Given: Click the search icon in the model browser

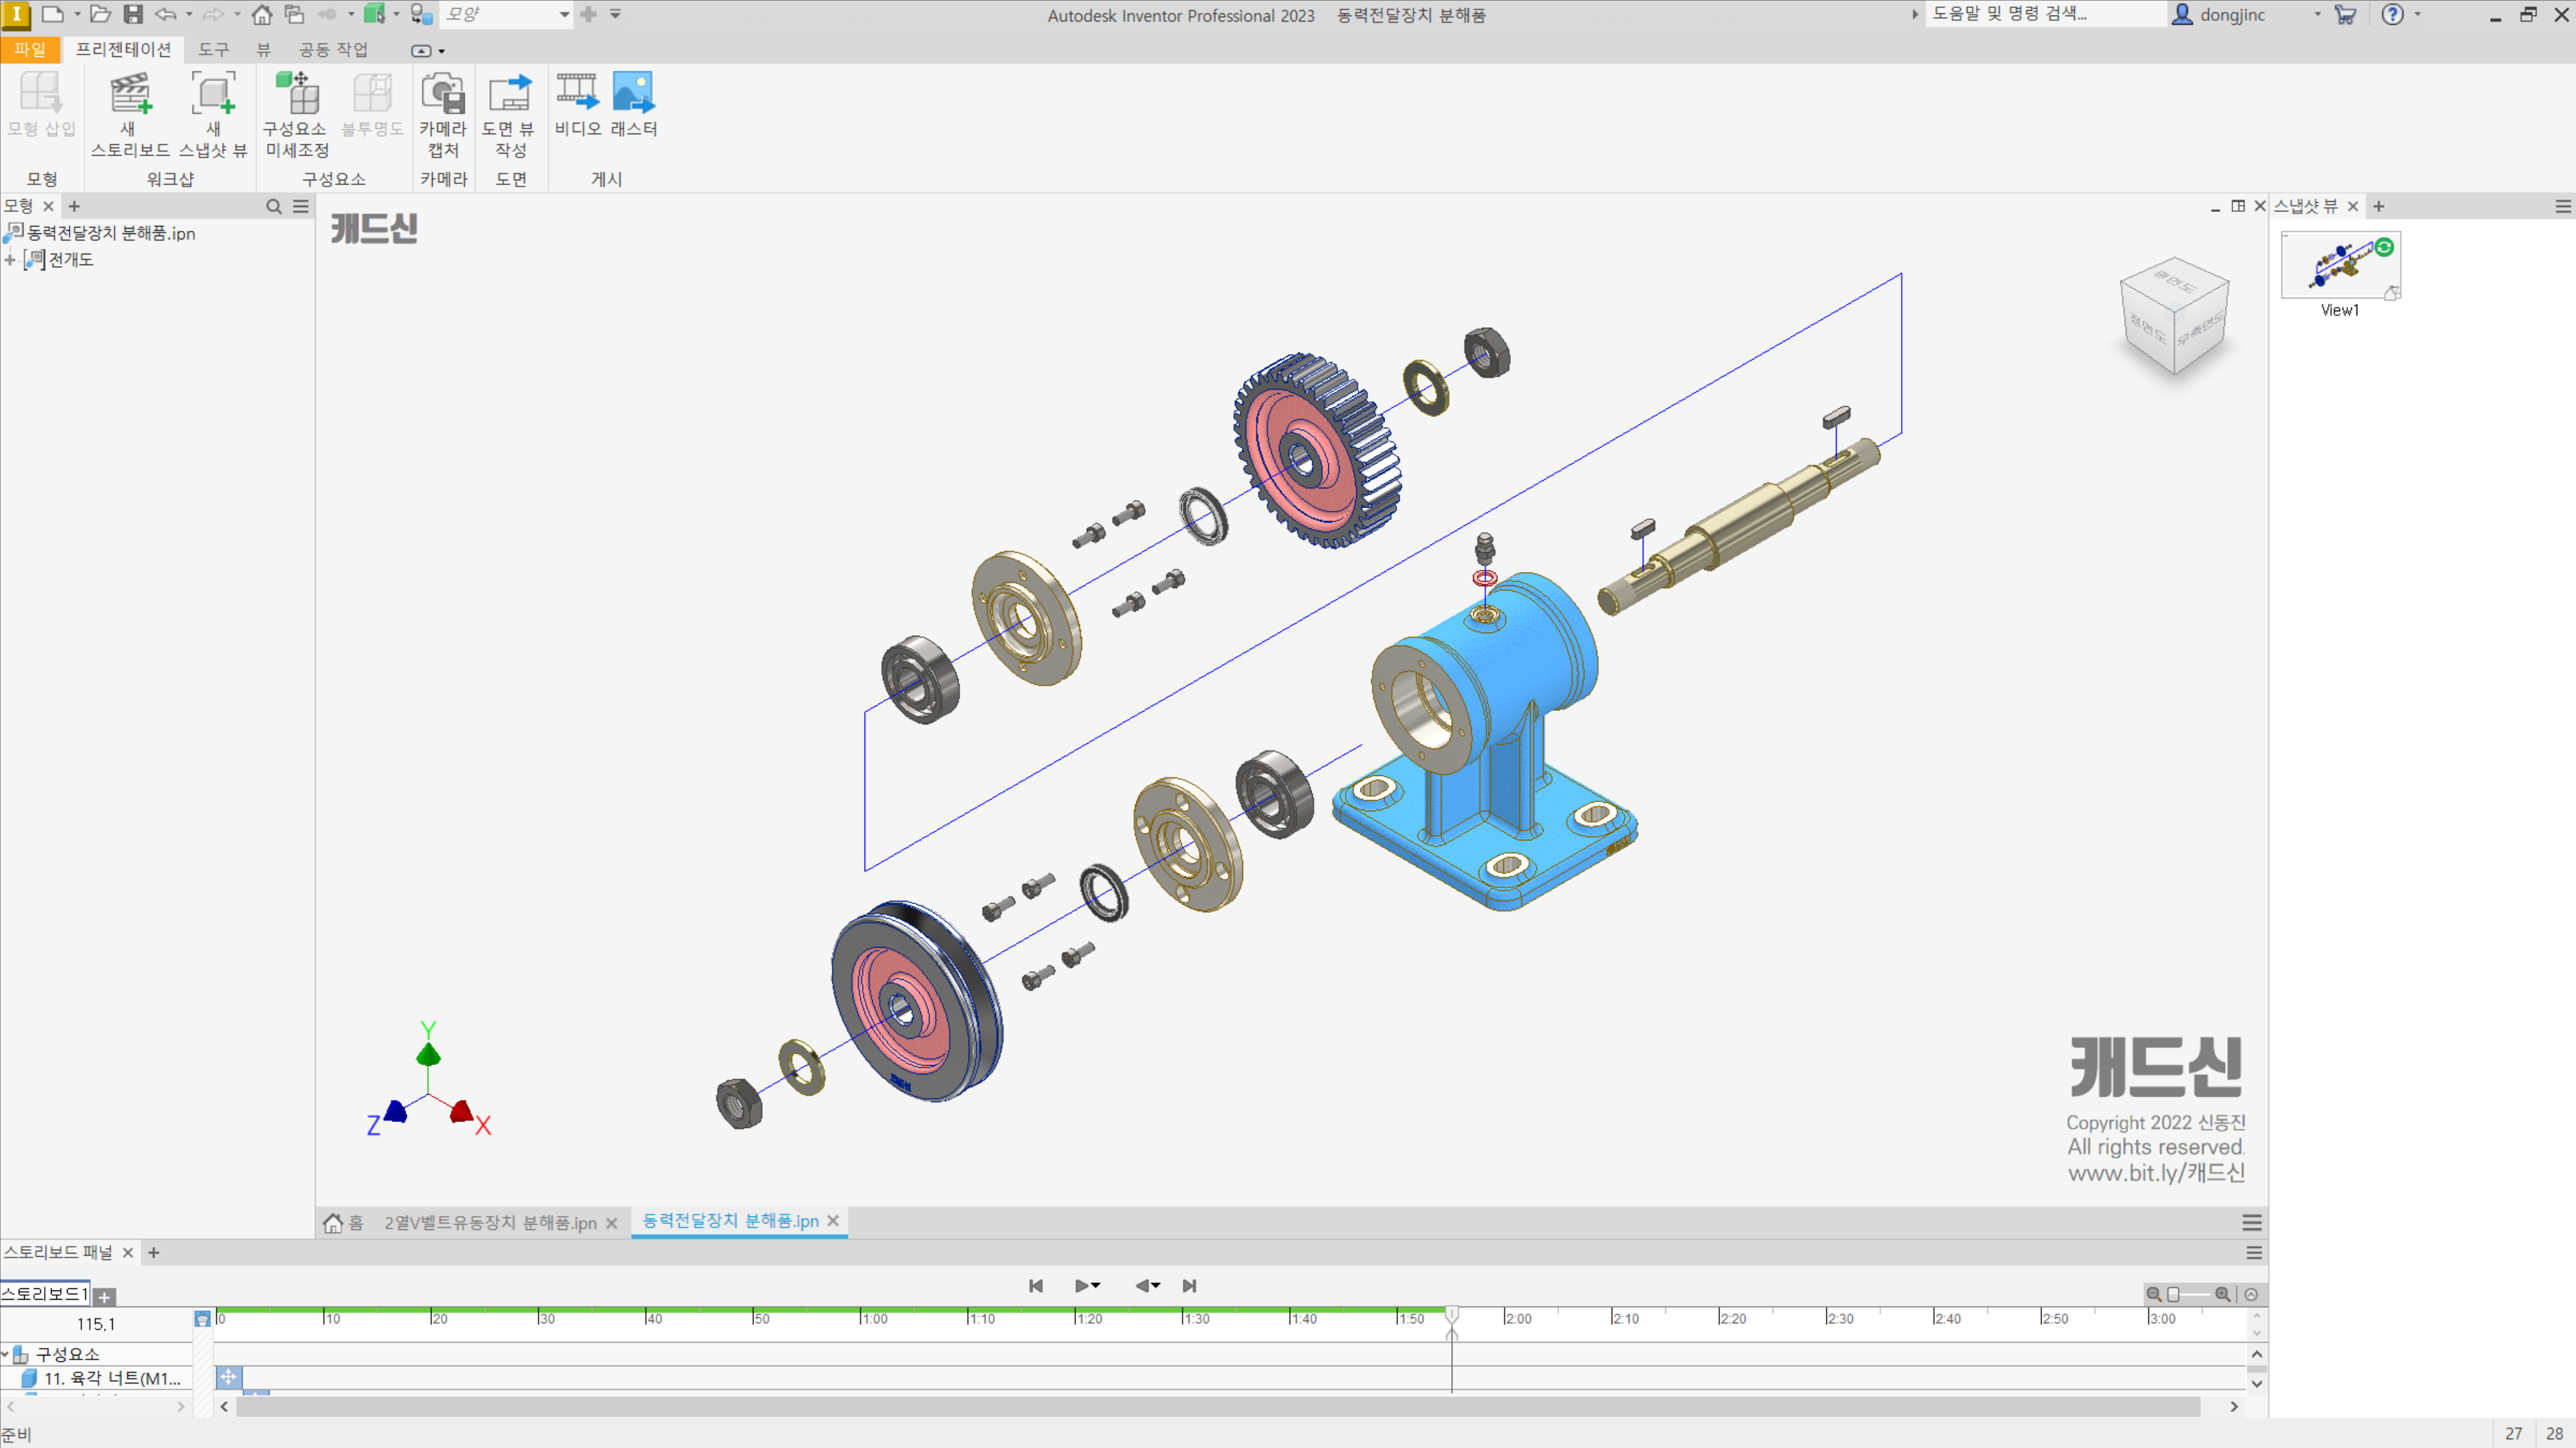Looking at the screenshot, I should tap(274, 206).
